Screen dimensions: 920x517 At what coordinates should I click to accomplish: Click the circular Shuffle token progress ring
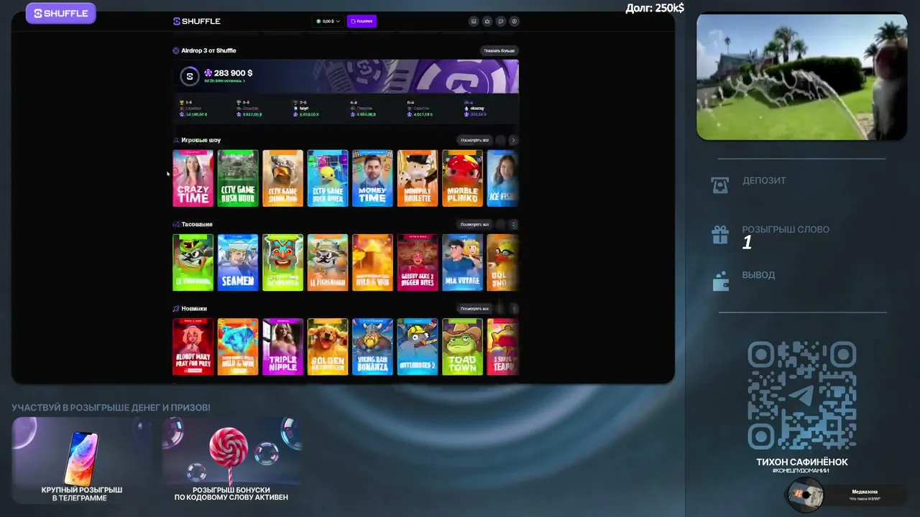coord(190,76)
